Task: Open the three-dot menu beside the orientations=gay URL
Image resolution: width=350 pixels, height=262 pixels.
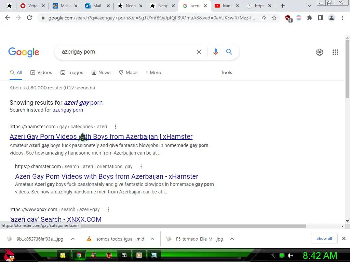Action: [141, 166]
